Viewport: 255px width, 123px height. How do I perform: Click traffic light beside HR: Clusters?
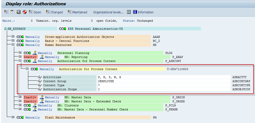[27, 105]
